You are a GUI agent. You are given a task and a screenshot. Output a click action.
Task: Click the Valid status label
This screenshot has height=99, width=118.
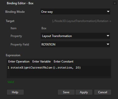pos(11,82)
